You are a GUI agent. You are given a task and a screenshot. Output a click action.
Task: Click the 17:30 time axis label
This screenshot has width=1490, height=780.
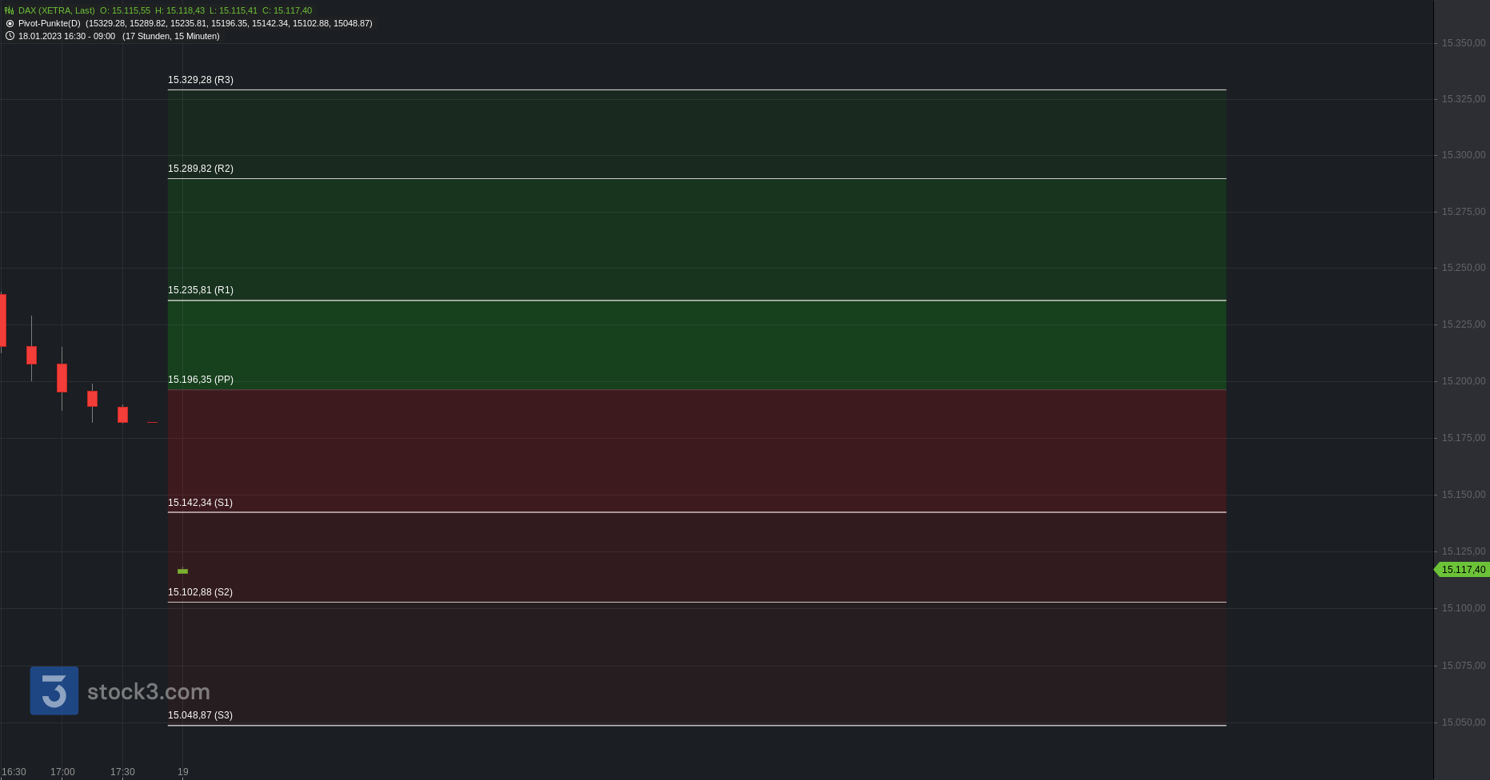click(x=122, y=772)
